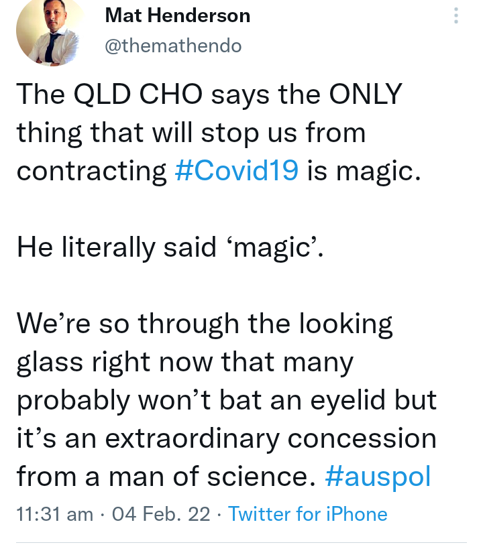Click the 04 Feb. 22 date
This screenshot has height=555, width=483.
coord(161,514)
